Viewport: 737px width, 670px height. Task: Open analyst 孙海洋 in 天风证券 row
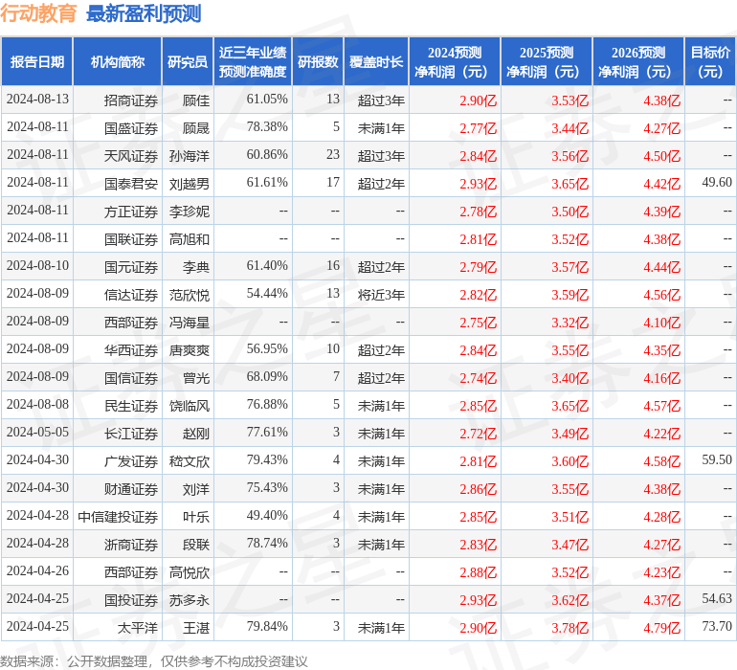tap(190, 155)
